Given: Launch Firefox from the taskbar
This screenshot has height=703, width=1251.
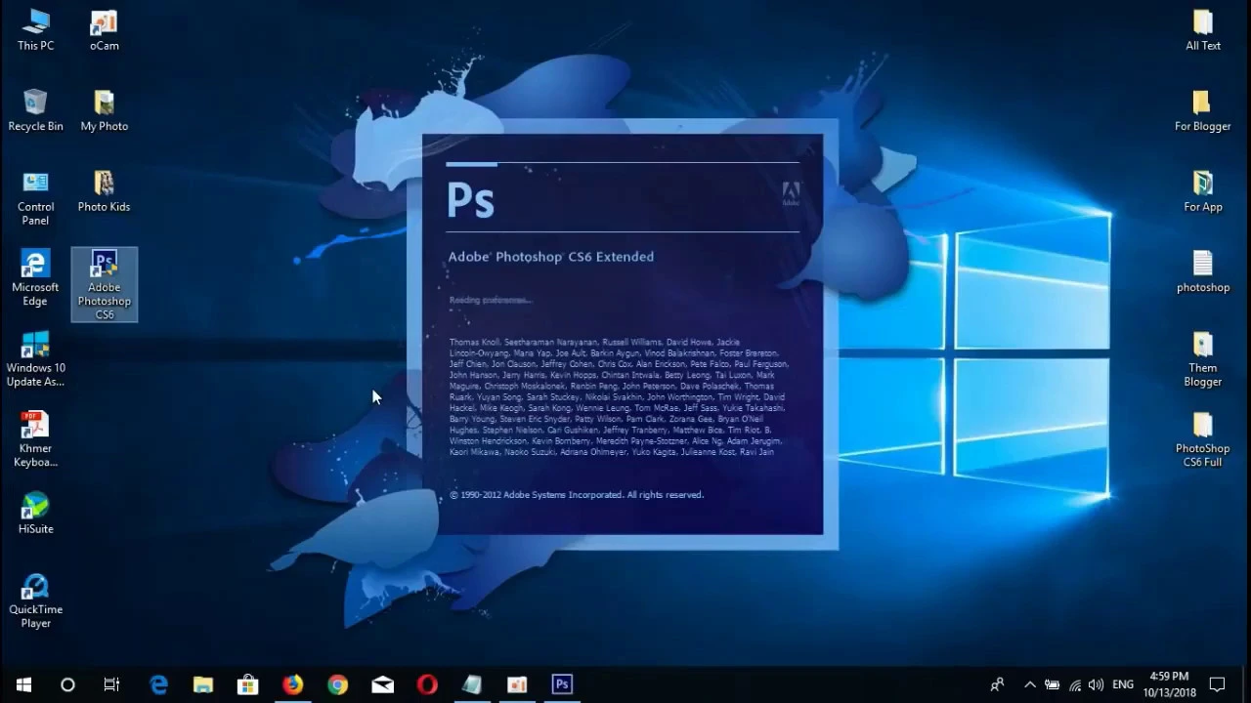Looking at the screenshot, I should pyautogui.click(x=293, y=684).
